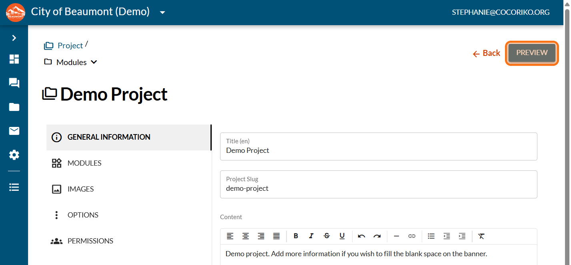Open the mail envelope sidebar icon
This screenshot has height=265, width=571.
coord(14,131)
